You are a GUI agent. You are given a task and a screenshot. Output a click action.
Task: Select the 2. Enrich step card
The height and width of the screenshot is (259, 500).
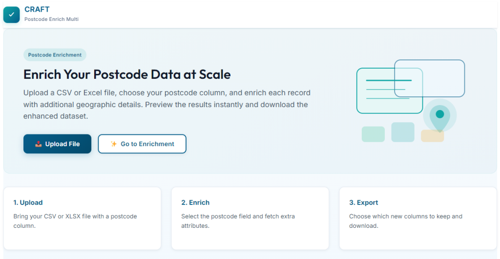point(250,218)
